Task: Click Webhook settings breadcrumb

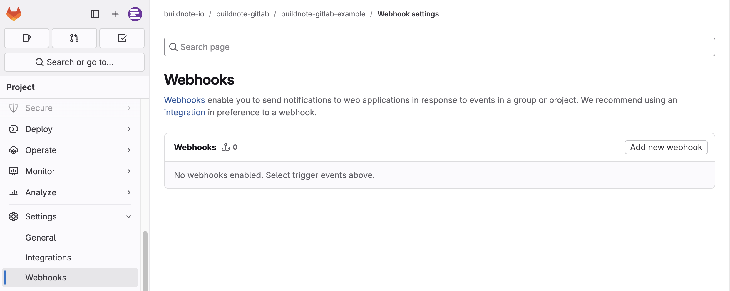Action: 408,14
